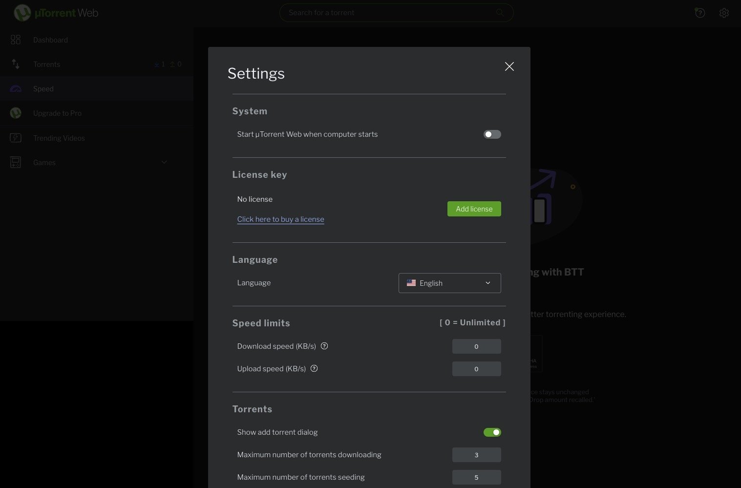
Task: Disable the Show add torrent dialog toggle
Action: pos(492,432)
